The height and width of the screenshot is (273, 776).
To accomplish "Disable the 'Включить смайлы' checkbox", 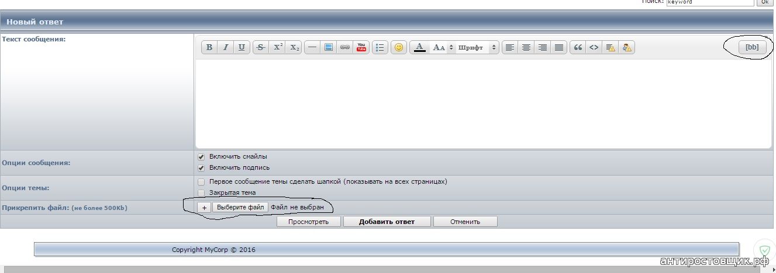I will coord(201,157).
